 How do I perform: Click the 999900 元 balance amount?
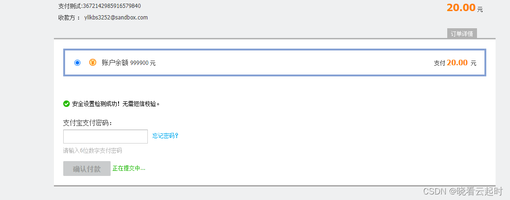[143, 63]
